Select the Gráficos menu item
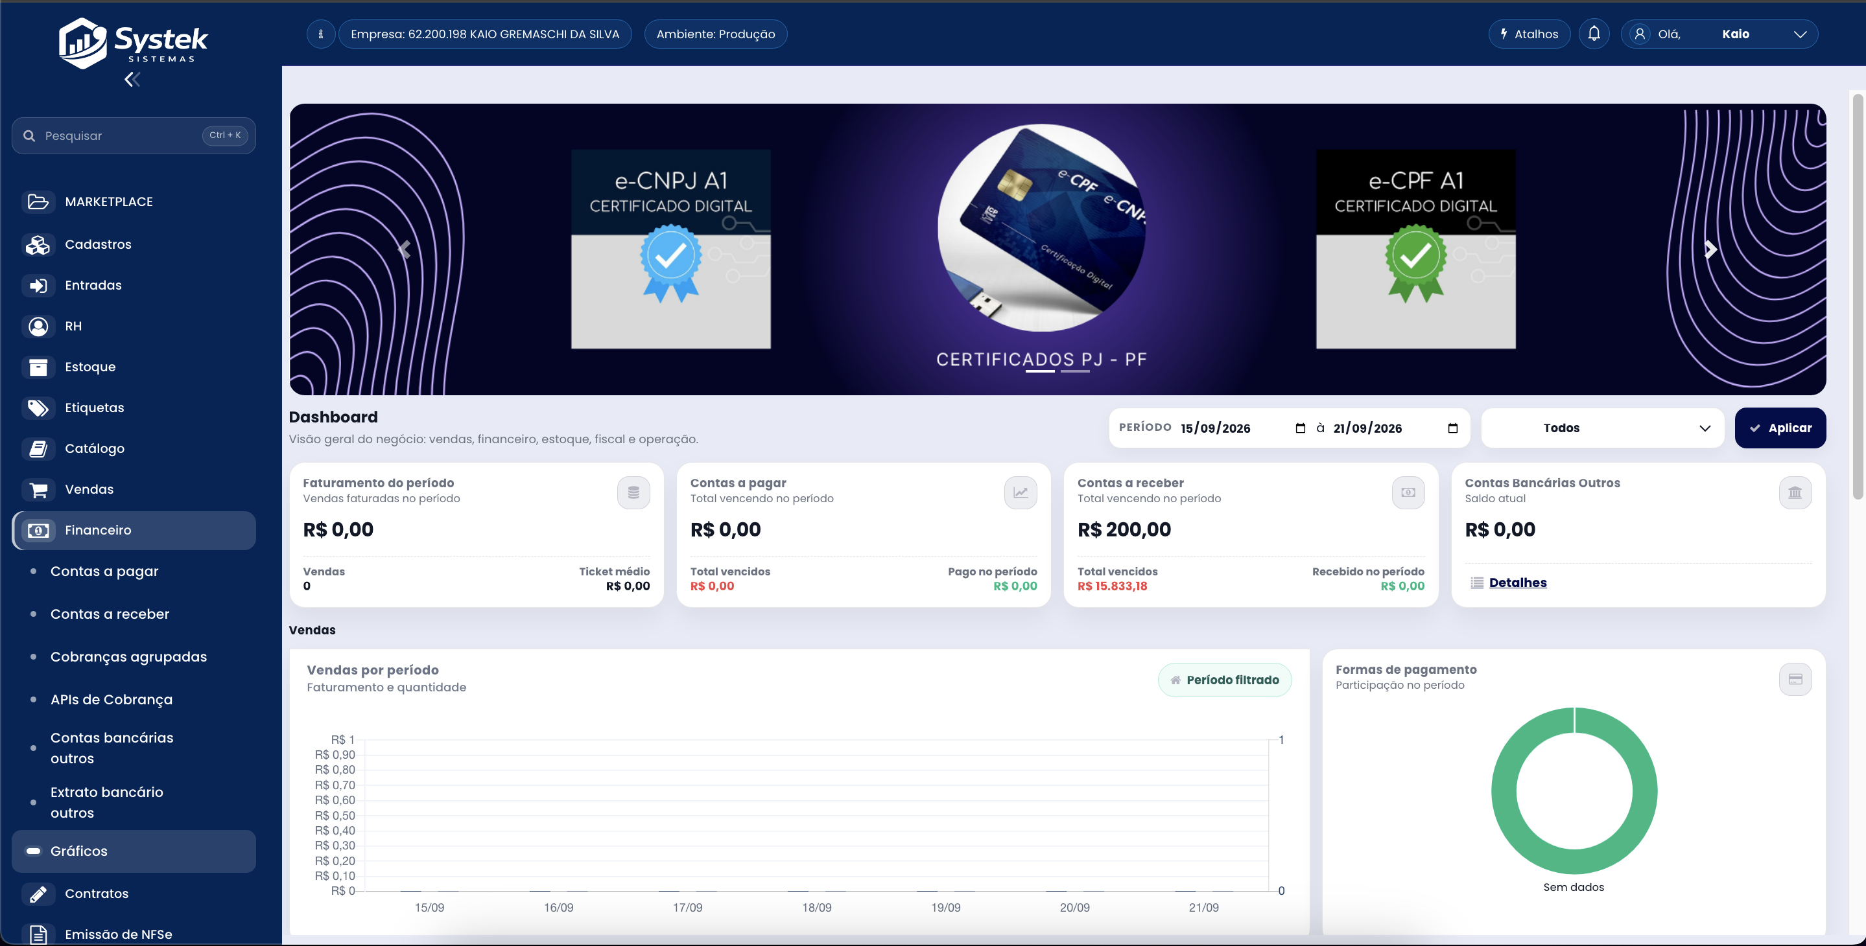1866x946 pixels. click(x=134, y=851)
